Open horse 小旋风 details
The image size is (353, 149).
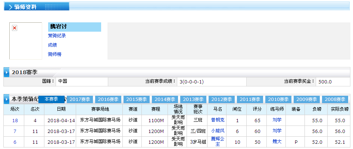(x=218, y=131)
